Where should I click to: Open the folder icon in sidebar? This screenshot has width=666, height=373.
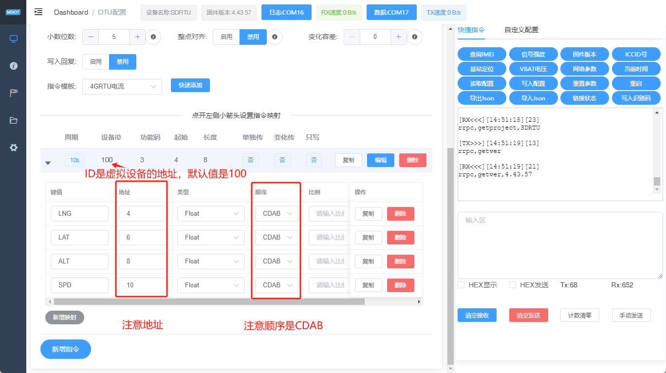(x=14, y=120)
